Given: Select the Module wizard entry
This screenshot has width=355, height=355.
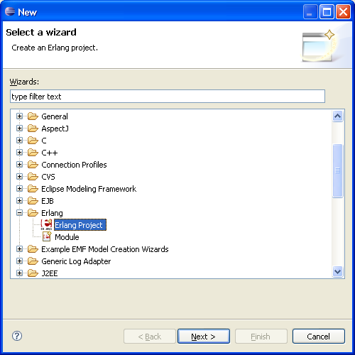Looking at the screenshot, I should click(67, 237).
